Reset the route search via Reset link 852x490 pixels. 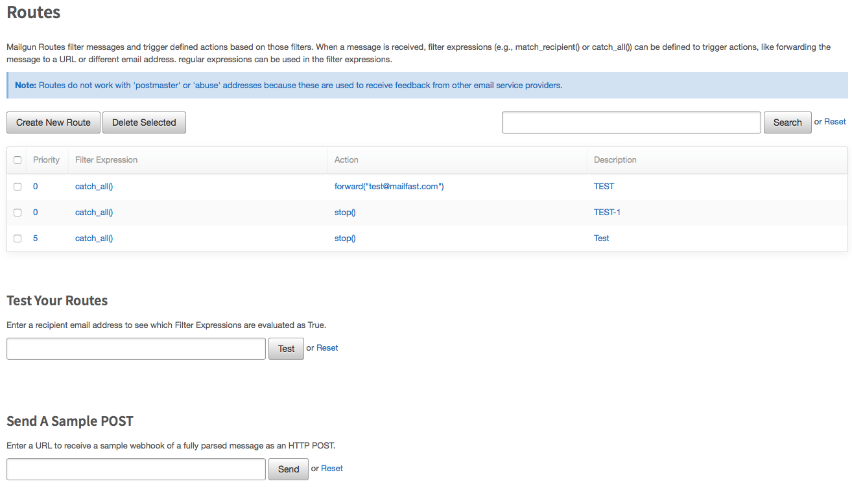pyautogui.click(x=835, y=121)
